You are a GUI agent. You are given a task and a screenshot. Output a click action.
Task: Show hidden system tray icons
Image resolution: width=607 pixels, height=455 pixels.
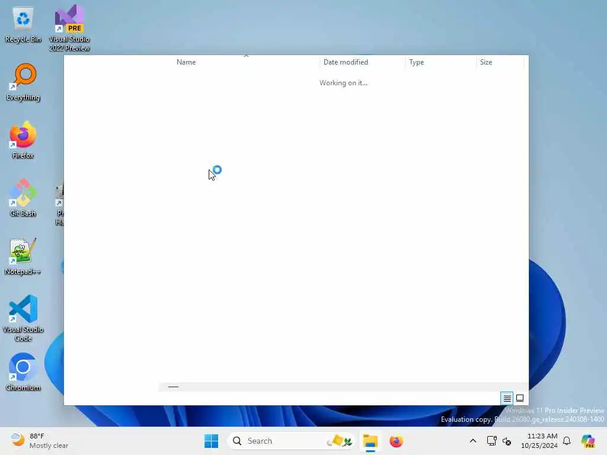coord(473,441)
